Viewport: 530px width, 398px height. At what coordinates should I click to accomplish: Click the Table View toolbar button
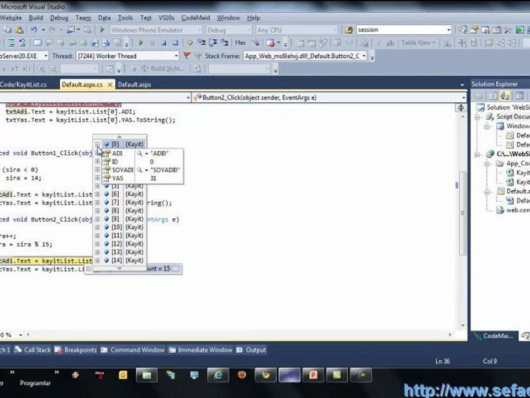[x=418, y=43]
